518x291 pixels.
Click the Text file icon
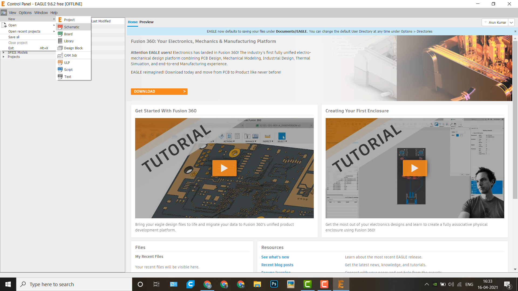(60, 77)
